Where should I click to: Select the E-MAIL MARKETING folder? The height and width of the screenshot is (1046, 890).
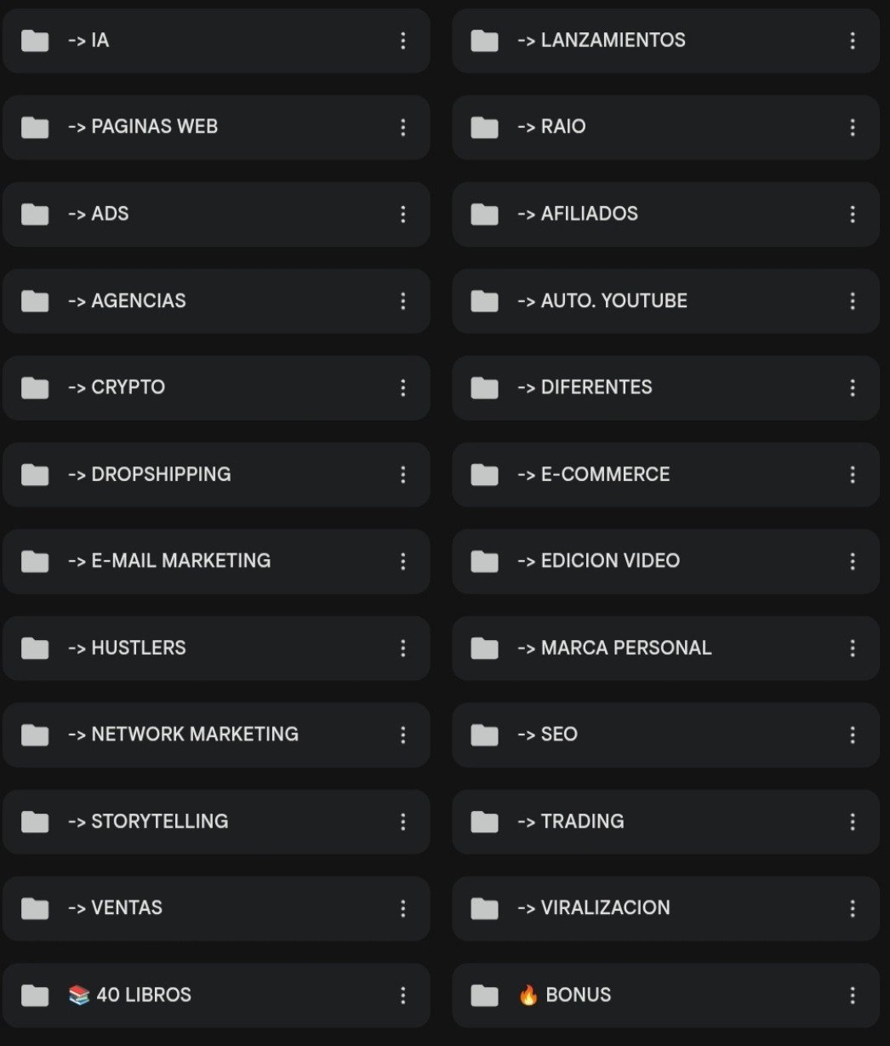[x=216, y=562]
